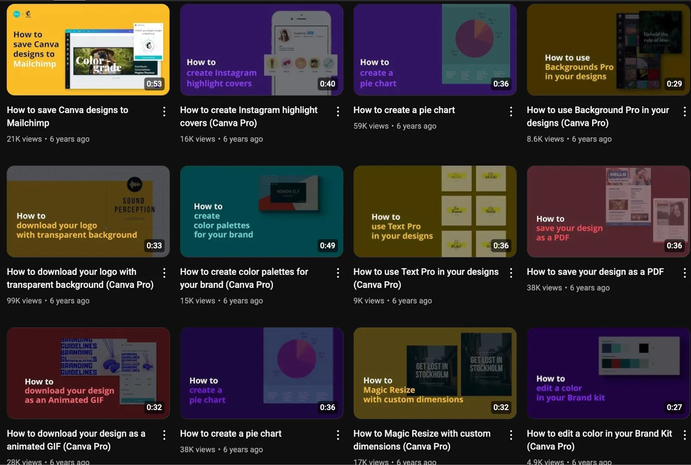Open options menu for 'animated GIF' video
The width and height of the screenshot is (691, 465).
coord(164,435)
